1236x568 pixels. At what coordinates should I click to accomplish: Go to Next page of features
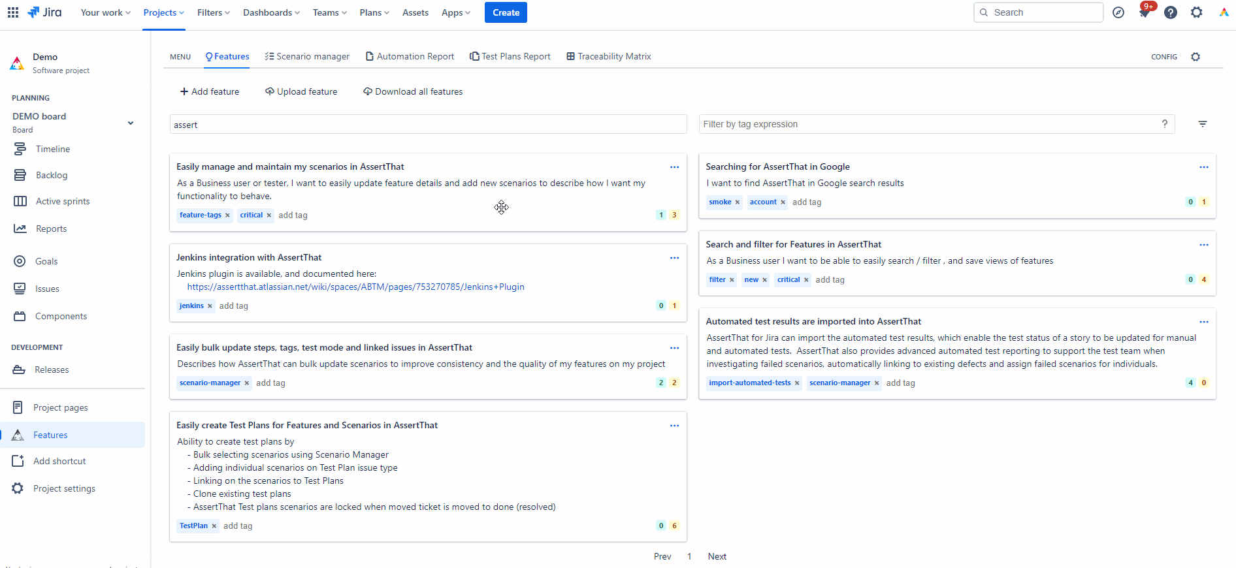[x=717, y=557]
